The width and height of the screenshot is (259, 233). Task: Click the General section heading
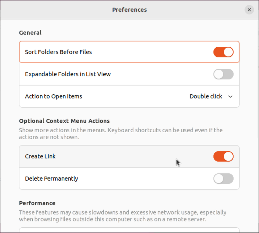coord(30,33)
